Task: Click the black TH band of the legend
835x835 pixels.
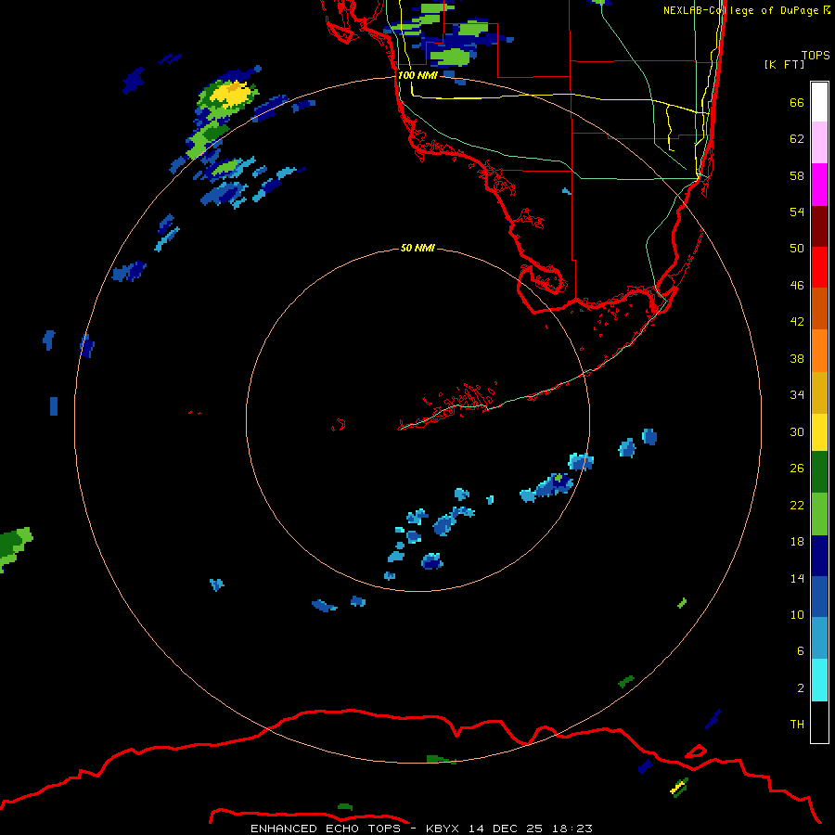Action: 819,722
